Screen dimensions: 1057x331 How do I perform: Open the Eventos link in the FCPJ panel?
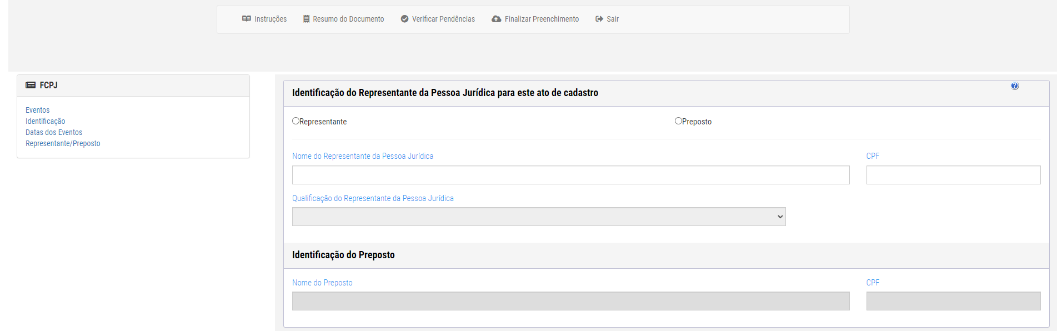[38, 110]
